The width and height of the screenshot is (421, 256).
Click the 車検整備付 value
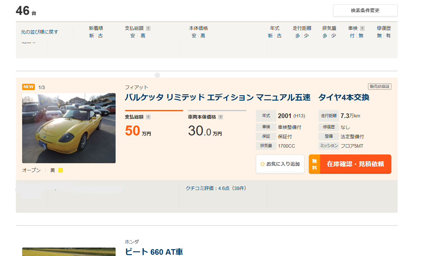coord(289,127)
